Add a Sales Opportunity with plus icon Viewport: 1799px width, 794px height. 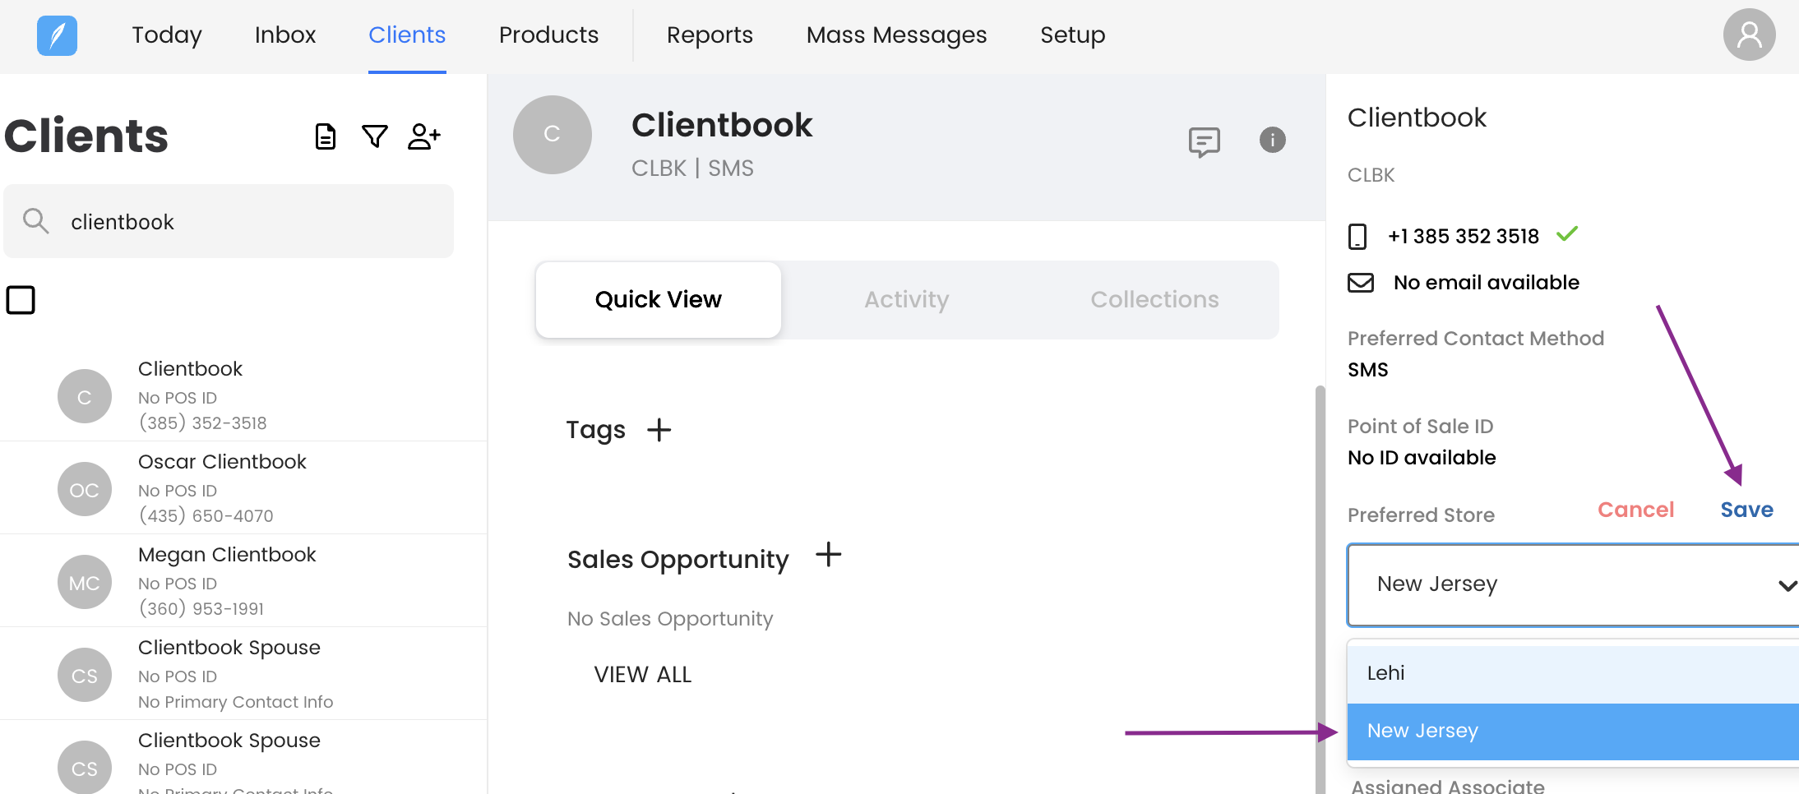pos(828,555)
